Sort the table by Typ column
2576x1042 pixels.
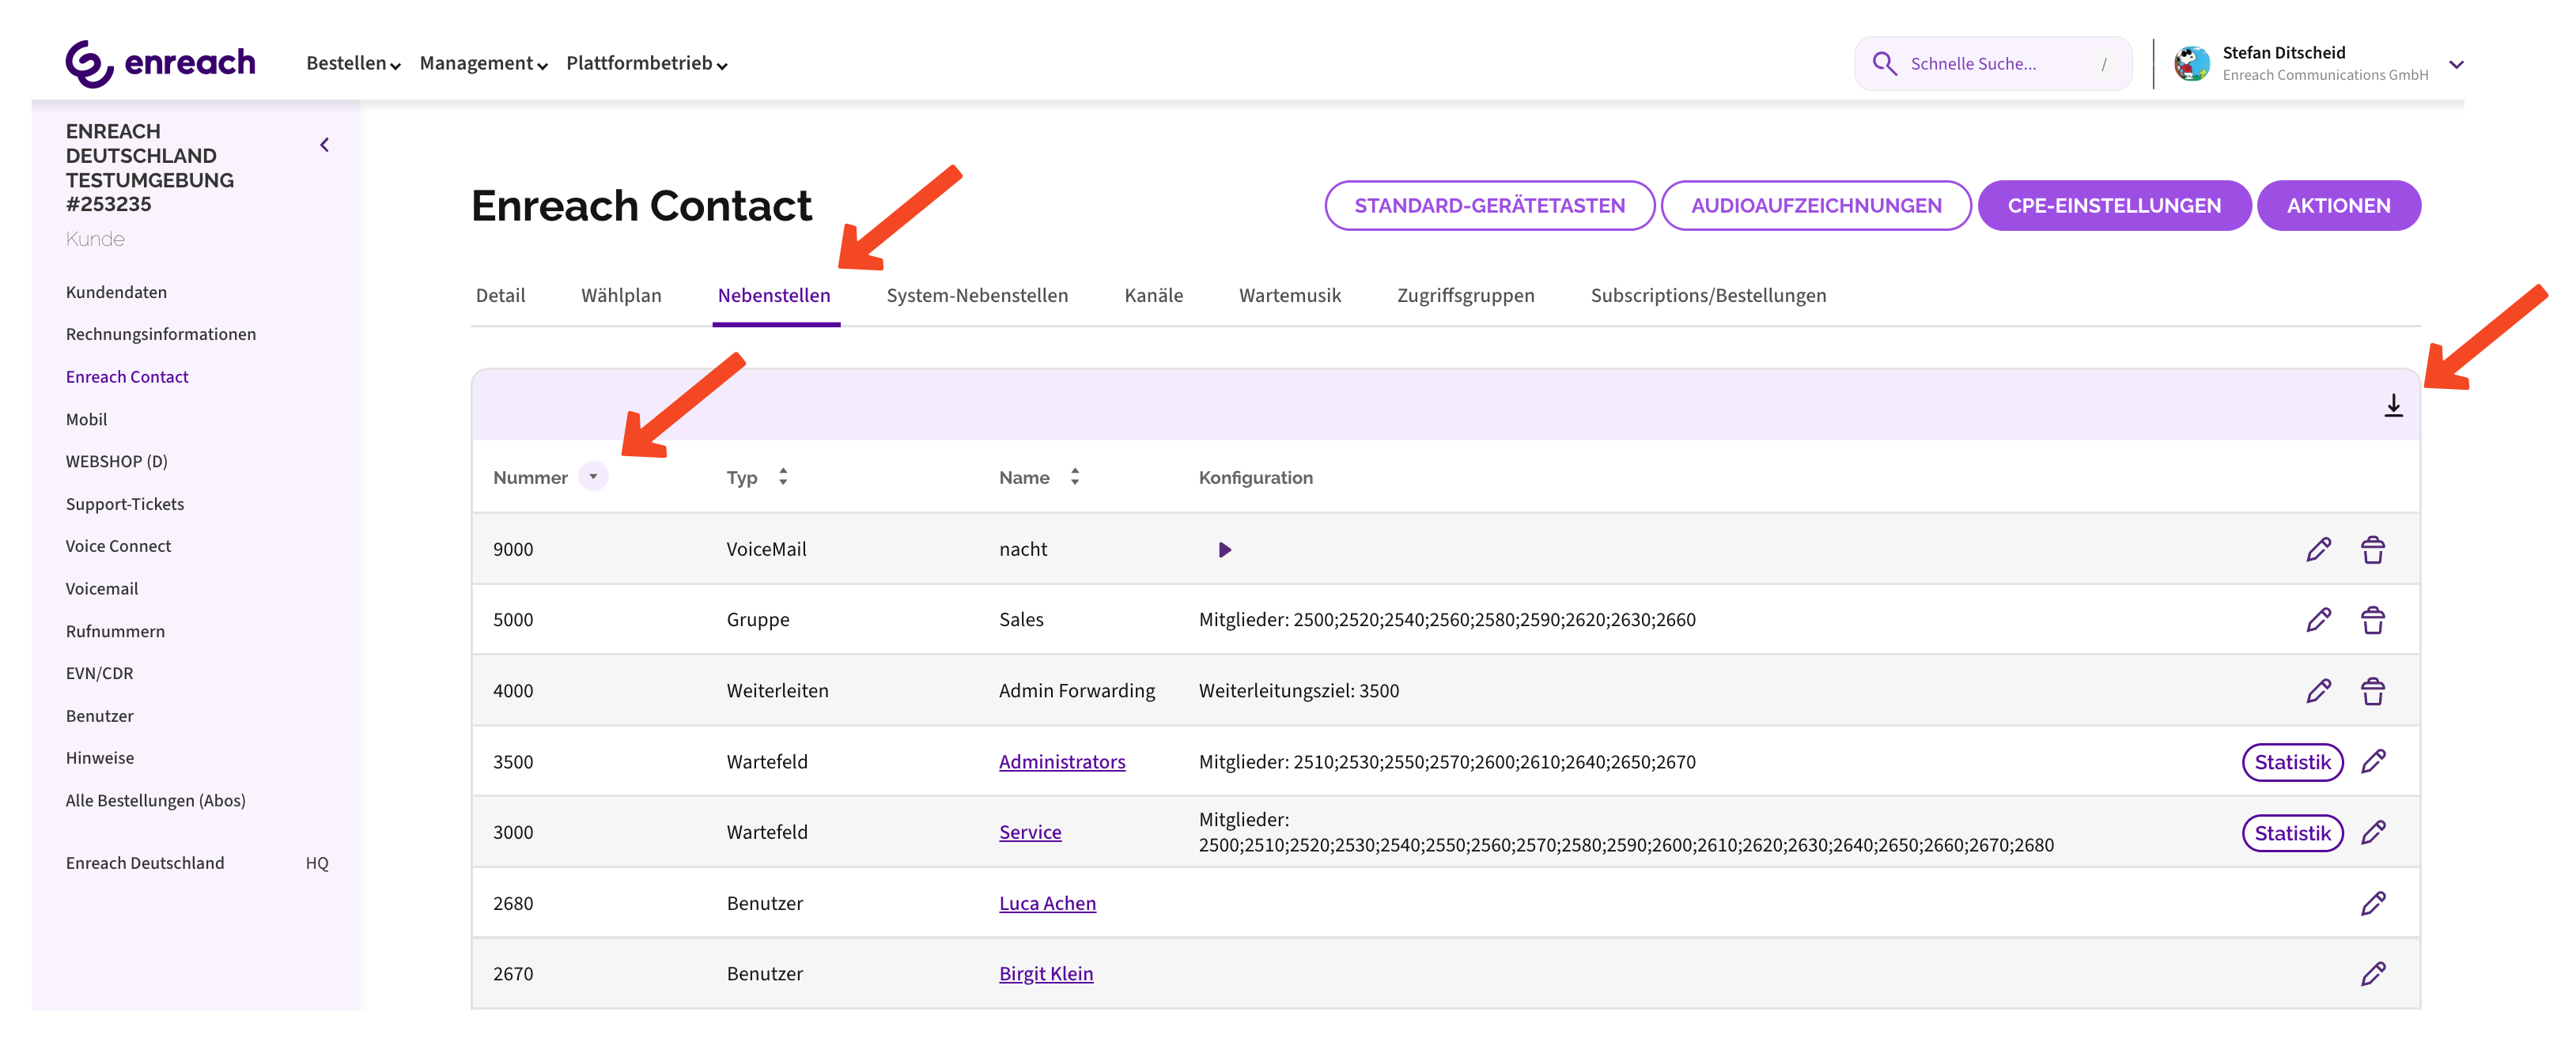[783, 477]
